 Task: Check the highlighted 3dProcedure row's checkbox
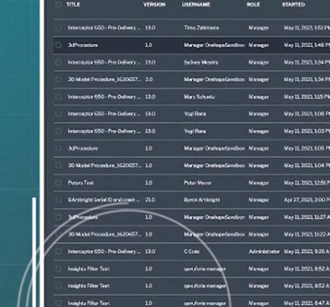coord(58,45)
